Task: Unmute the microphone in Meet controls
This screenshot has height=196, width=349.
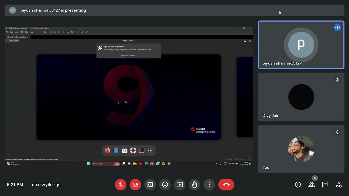Action: (121, 185)
